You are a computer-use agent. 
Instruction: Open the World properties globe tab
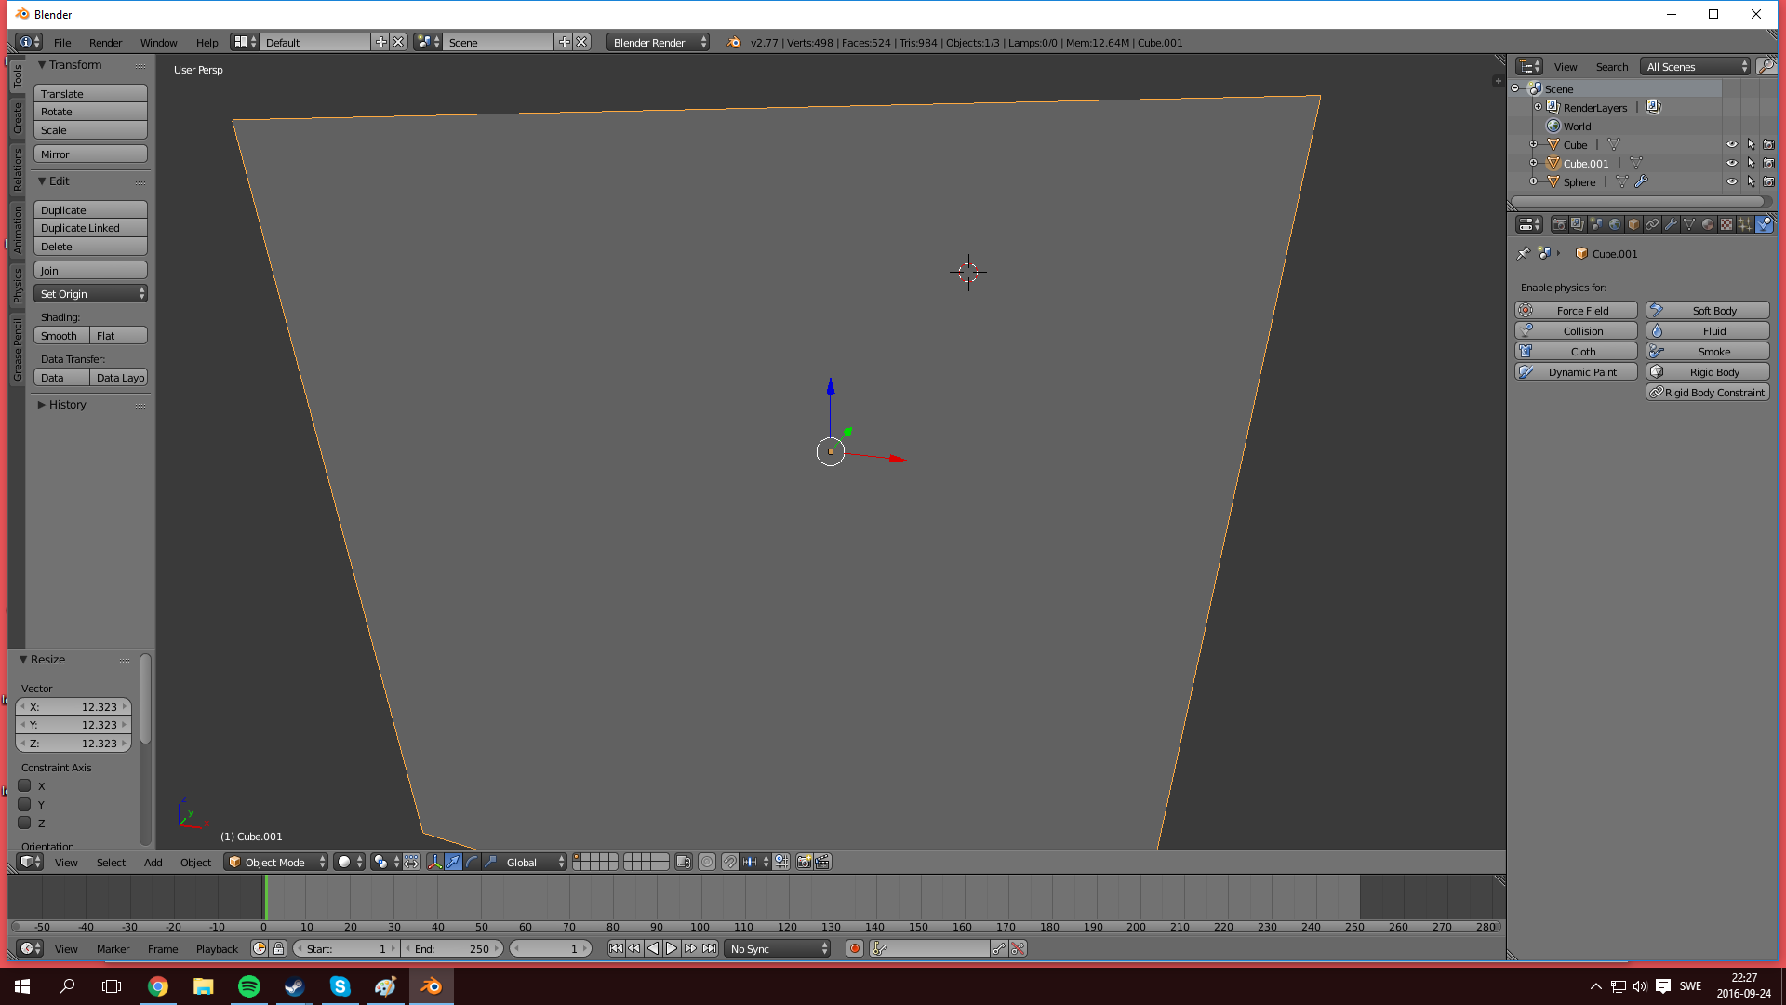(x=1615, y=224)
